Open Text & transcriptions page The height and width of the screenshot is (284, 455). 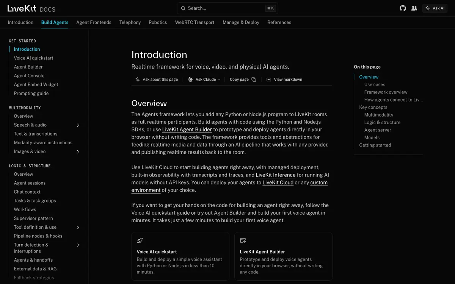point(36,134)
